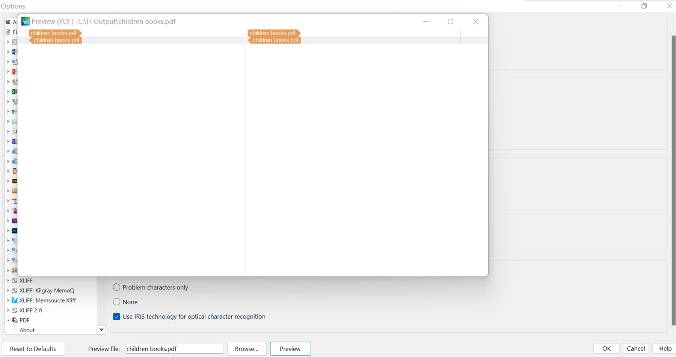Expand the Excel file type node
The width and height of the screenshot is (676, 357).
(8, 91)
